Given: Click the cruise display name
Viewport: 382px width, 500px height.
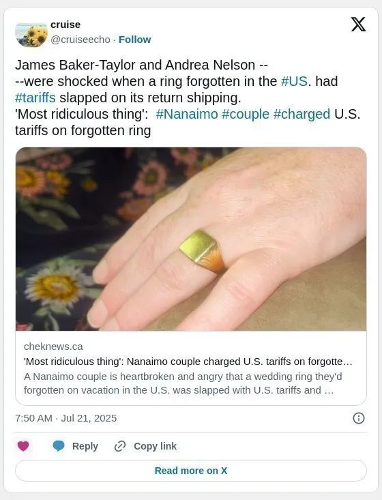Looking at the screenshot, I should tap(65, 25).
